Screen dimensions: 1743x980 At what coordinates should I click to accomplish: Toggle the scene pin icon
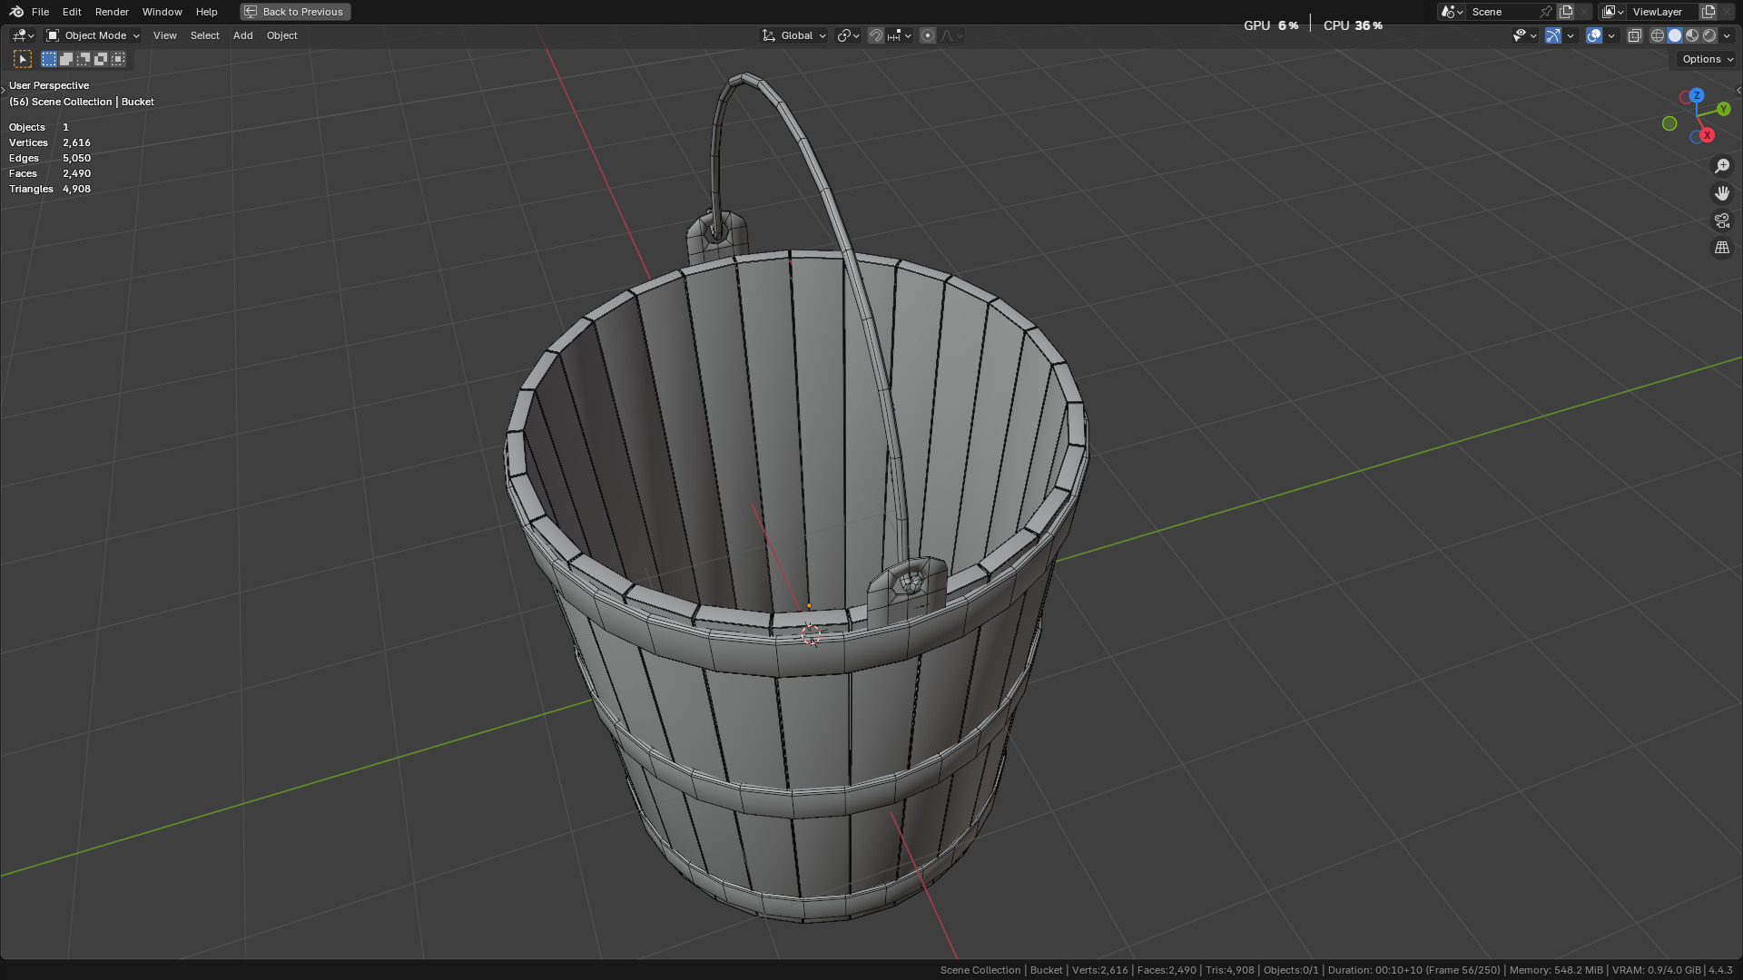pos(1546,12)
